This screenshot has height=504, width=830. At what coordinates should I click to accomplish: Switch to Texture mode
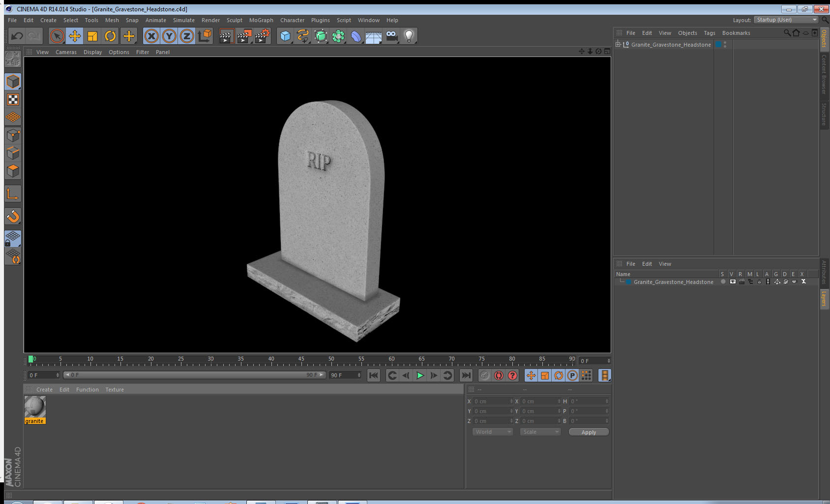coord(13,100)
